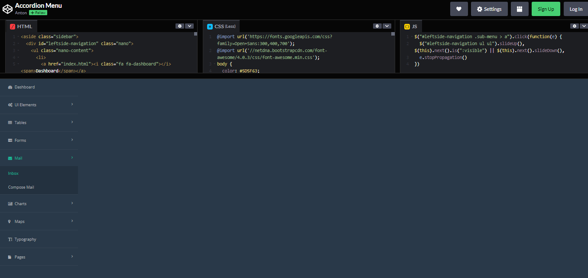The width and height of the screenshot is (588, 278).
Task: Switch to the HTML editor tab
Action: point(21,26)
